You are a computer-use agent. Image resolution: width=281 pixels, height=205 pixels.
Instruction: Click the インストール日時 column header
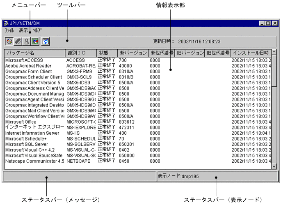tap(251, 53)
